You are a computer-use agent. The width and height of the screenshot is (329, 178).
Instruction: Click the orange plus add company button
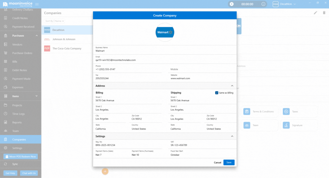(105, 171)
